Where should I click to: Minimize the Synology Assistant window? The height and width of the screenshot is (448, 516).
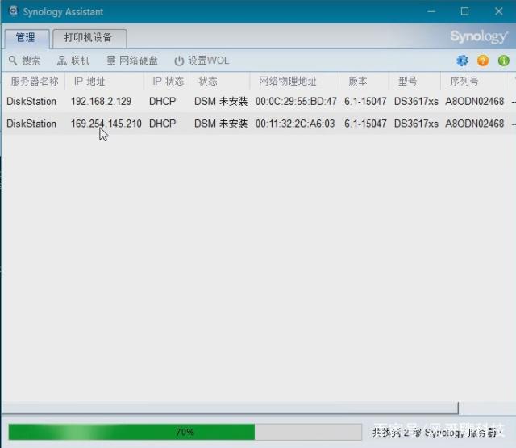(431, 11)
